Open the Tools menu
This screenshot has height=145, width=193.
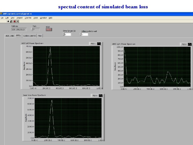coord(36,18)
